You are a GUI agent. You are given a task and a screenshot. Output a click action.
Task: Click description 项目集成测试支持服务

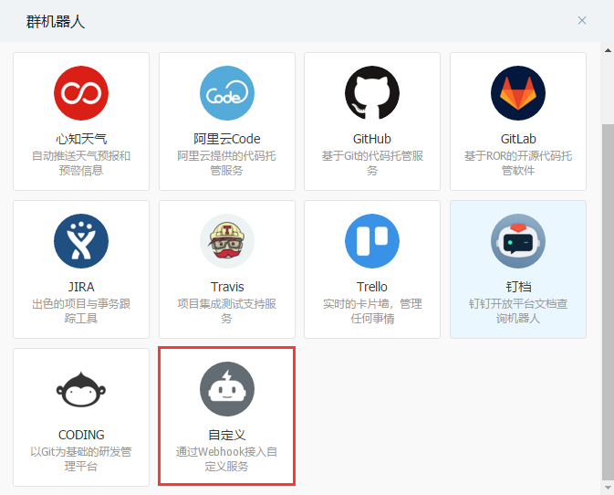tap(227, 311)
